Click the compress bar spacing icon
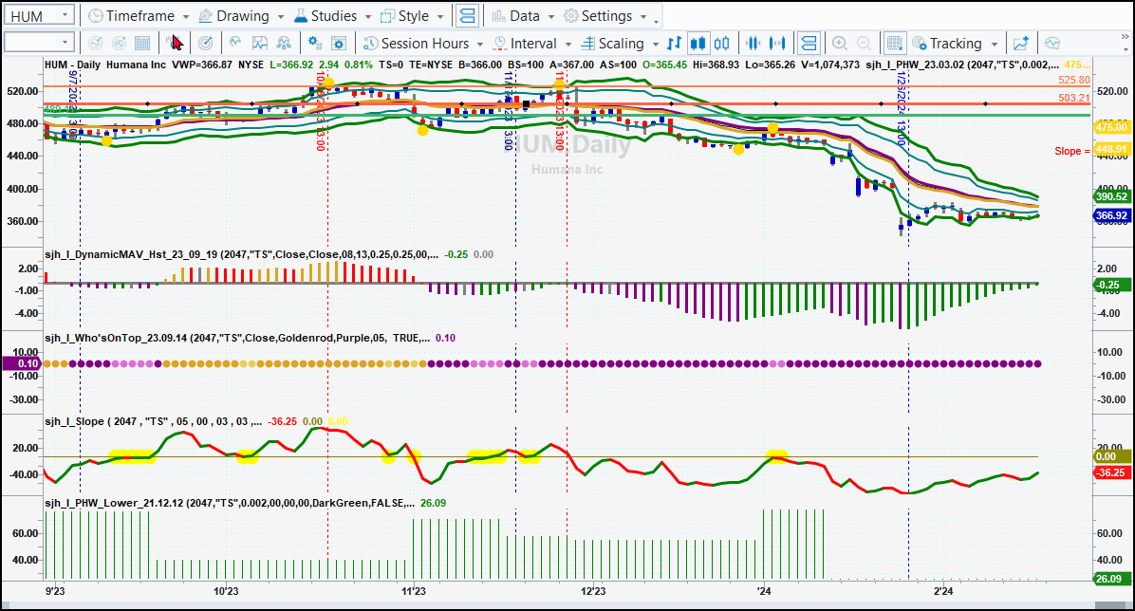1135x611 pixels. pos(753,44)
